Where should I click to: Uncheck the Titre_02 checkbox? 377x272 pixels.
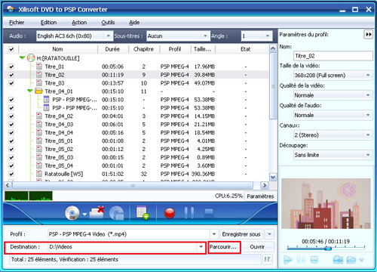(x=11, y=75)
